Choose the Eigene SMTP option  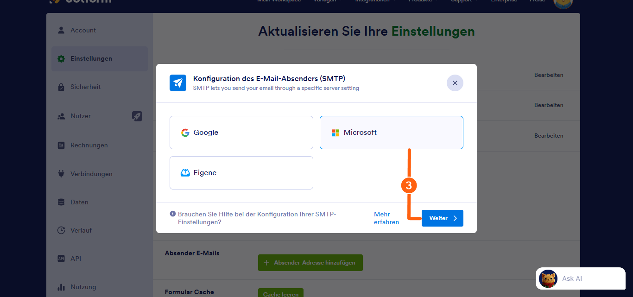point(241,172)
